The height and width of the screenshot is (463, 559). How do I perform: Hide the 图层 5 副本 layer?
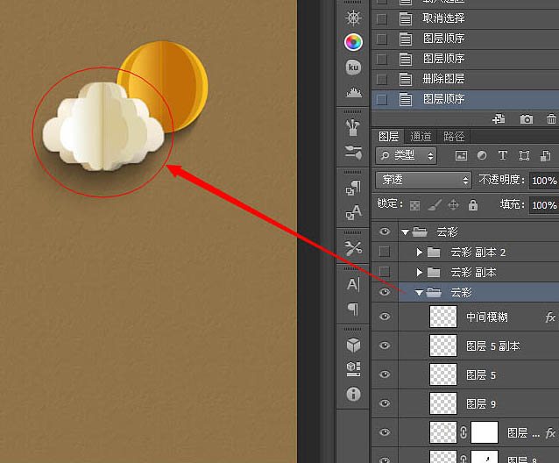385,345
